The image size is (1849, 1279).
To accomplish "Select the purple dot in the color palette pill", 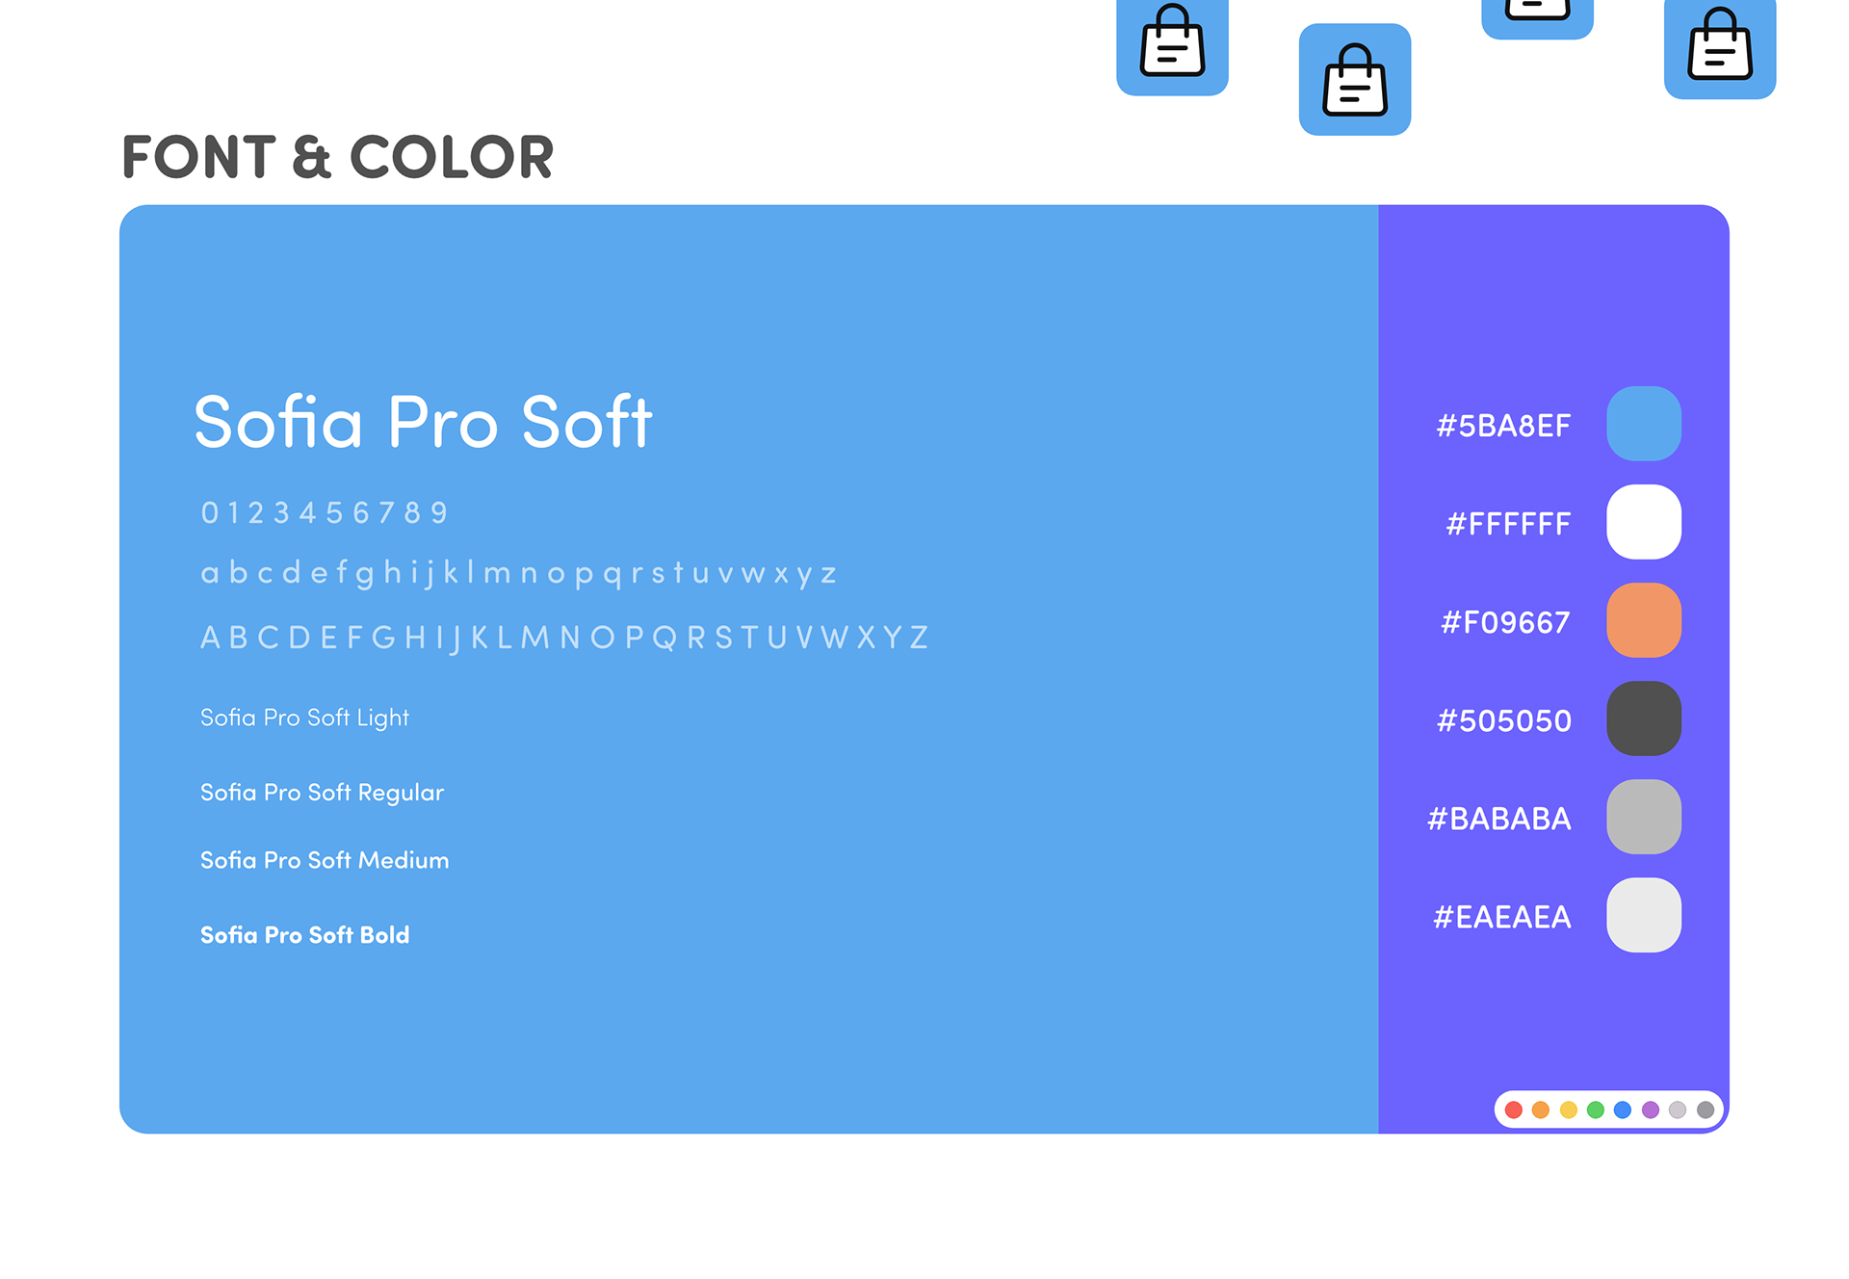I will pos(1651,1109).
